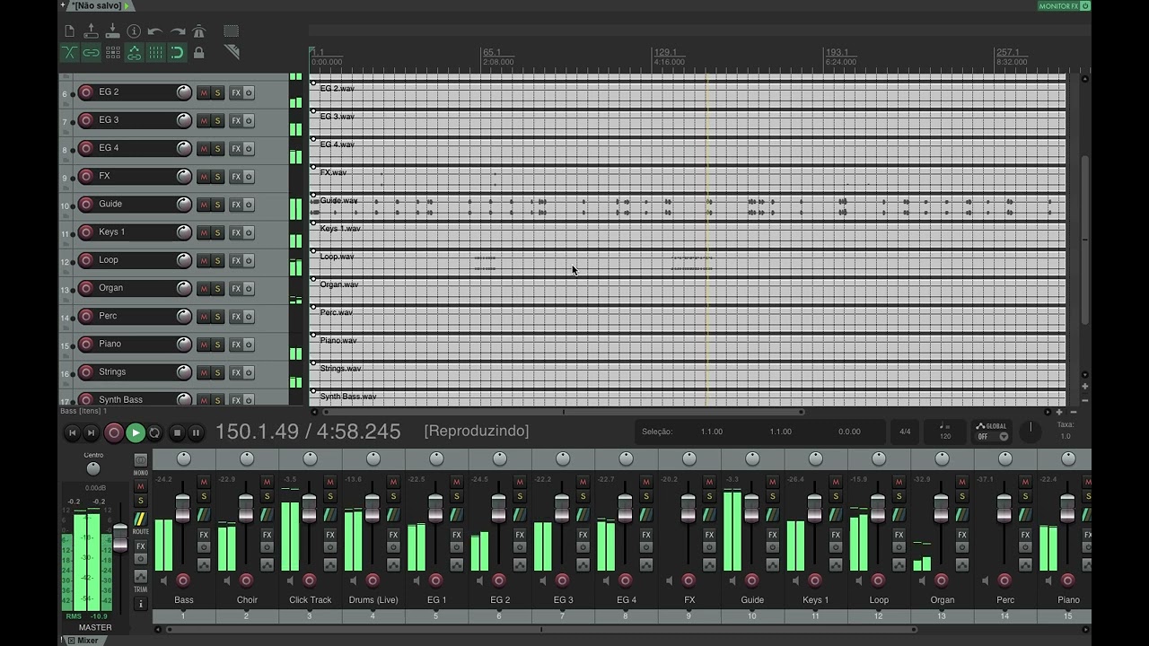This screenshot has height=646, width=1149.
Task: Open master track info icon
Action: point(140,604)
